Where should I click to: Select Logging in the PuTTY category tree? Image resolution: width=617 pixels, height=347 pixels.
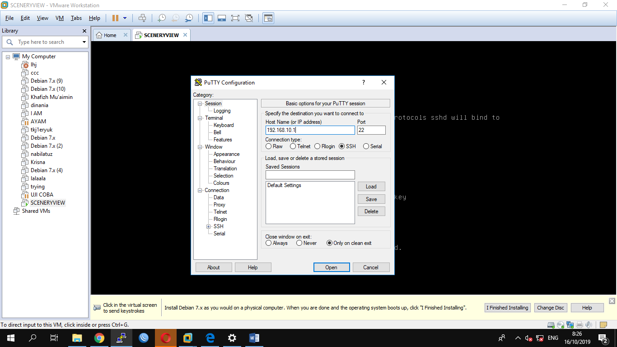(222, 111)
